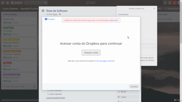Image resolution: width=182 pixels, height=102 pixels.
Task: Open the Métricas card title
Action: [7, 66]
